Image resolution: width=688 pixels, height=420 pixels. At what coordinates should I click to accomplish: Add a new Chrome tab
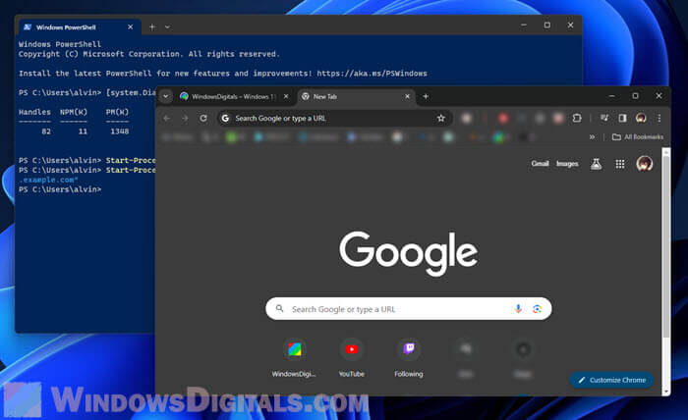[x=426, y=96]
